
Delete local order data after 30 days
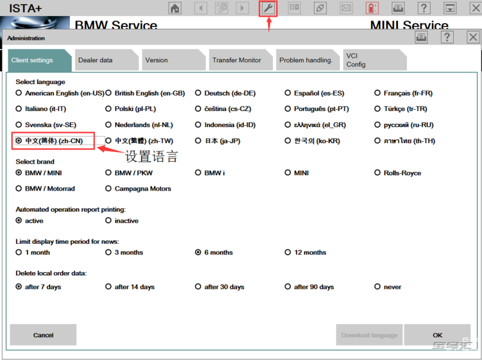click(x=220, y=287)
